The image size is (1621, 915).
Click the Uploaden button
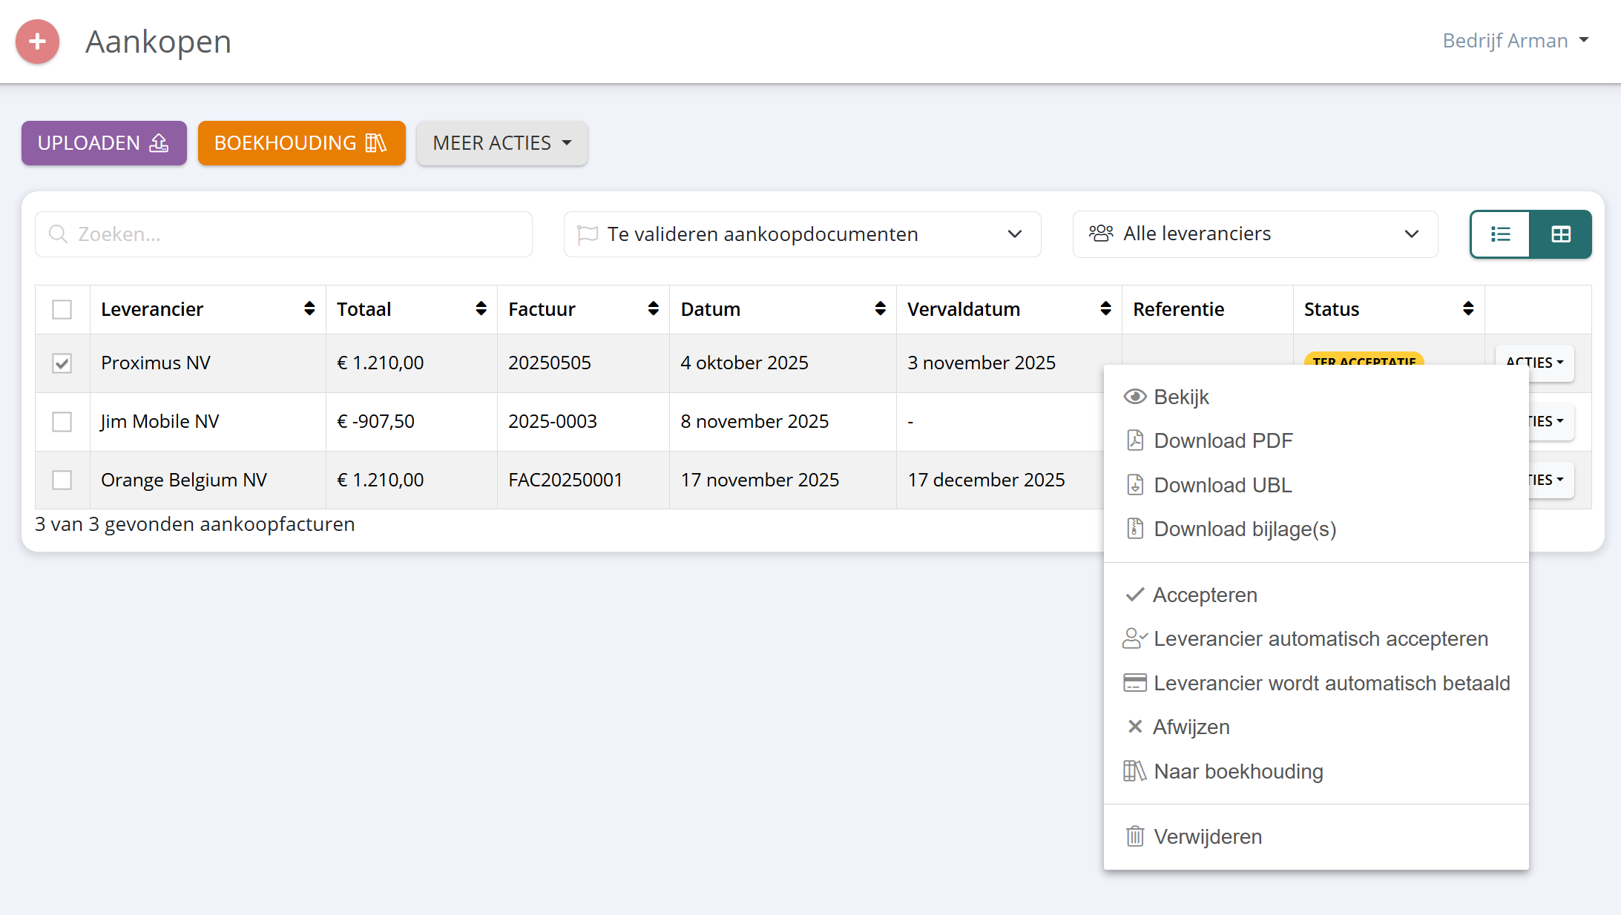click(x=104, y=143)
